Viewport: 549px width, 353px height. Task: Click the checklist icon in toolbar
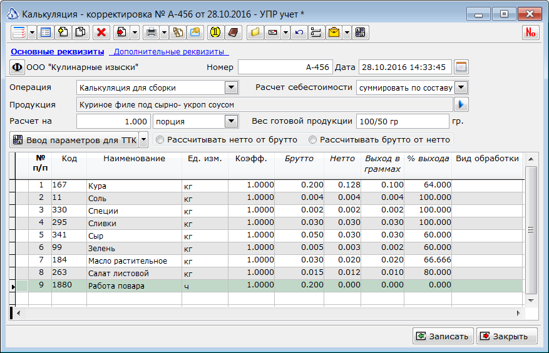[19, 32]
